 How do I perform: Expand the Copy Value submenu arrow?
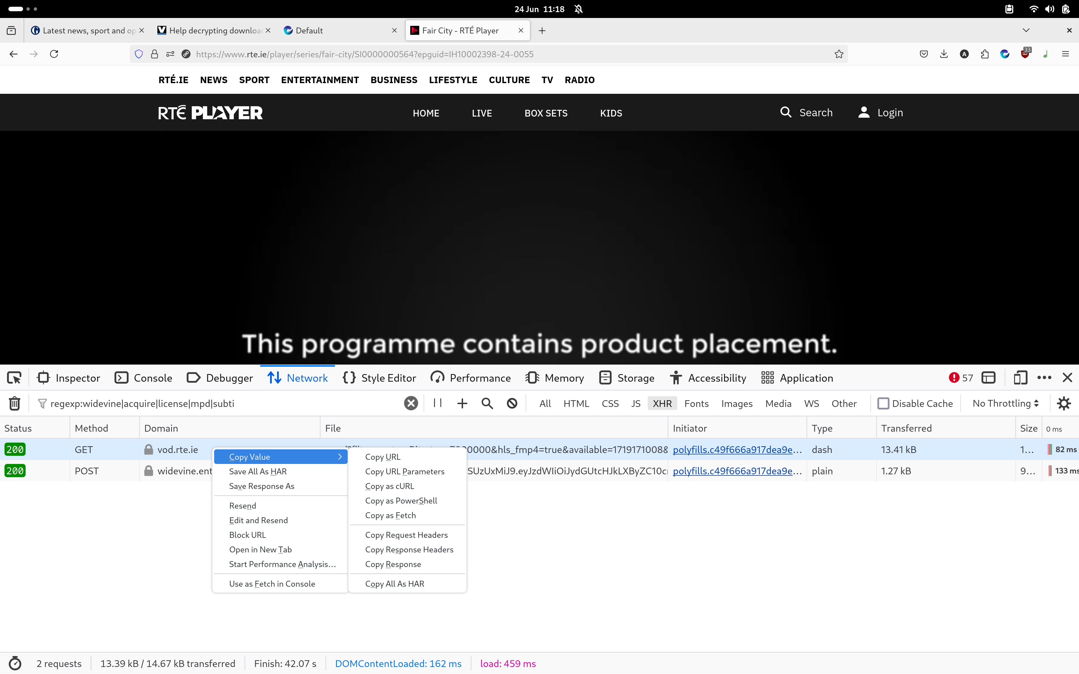coord(340,456)
